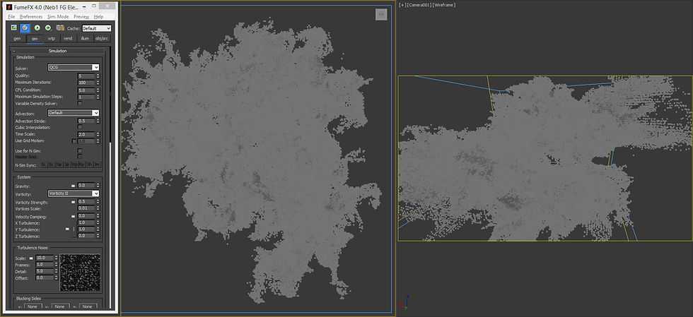693x317 pixels.
Task: Click the X Turbulence value field
Action: click(x=86, y=223)
